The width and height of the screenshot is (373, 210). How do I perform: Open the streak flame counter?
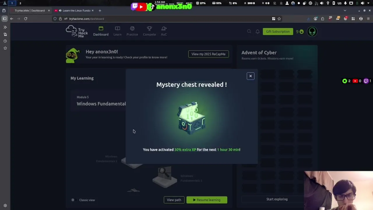tap(300, 32)
